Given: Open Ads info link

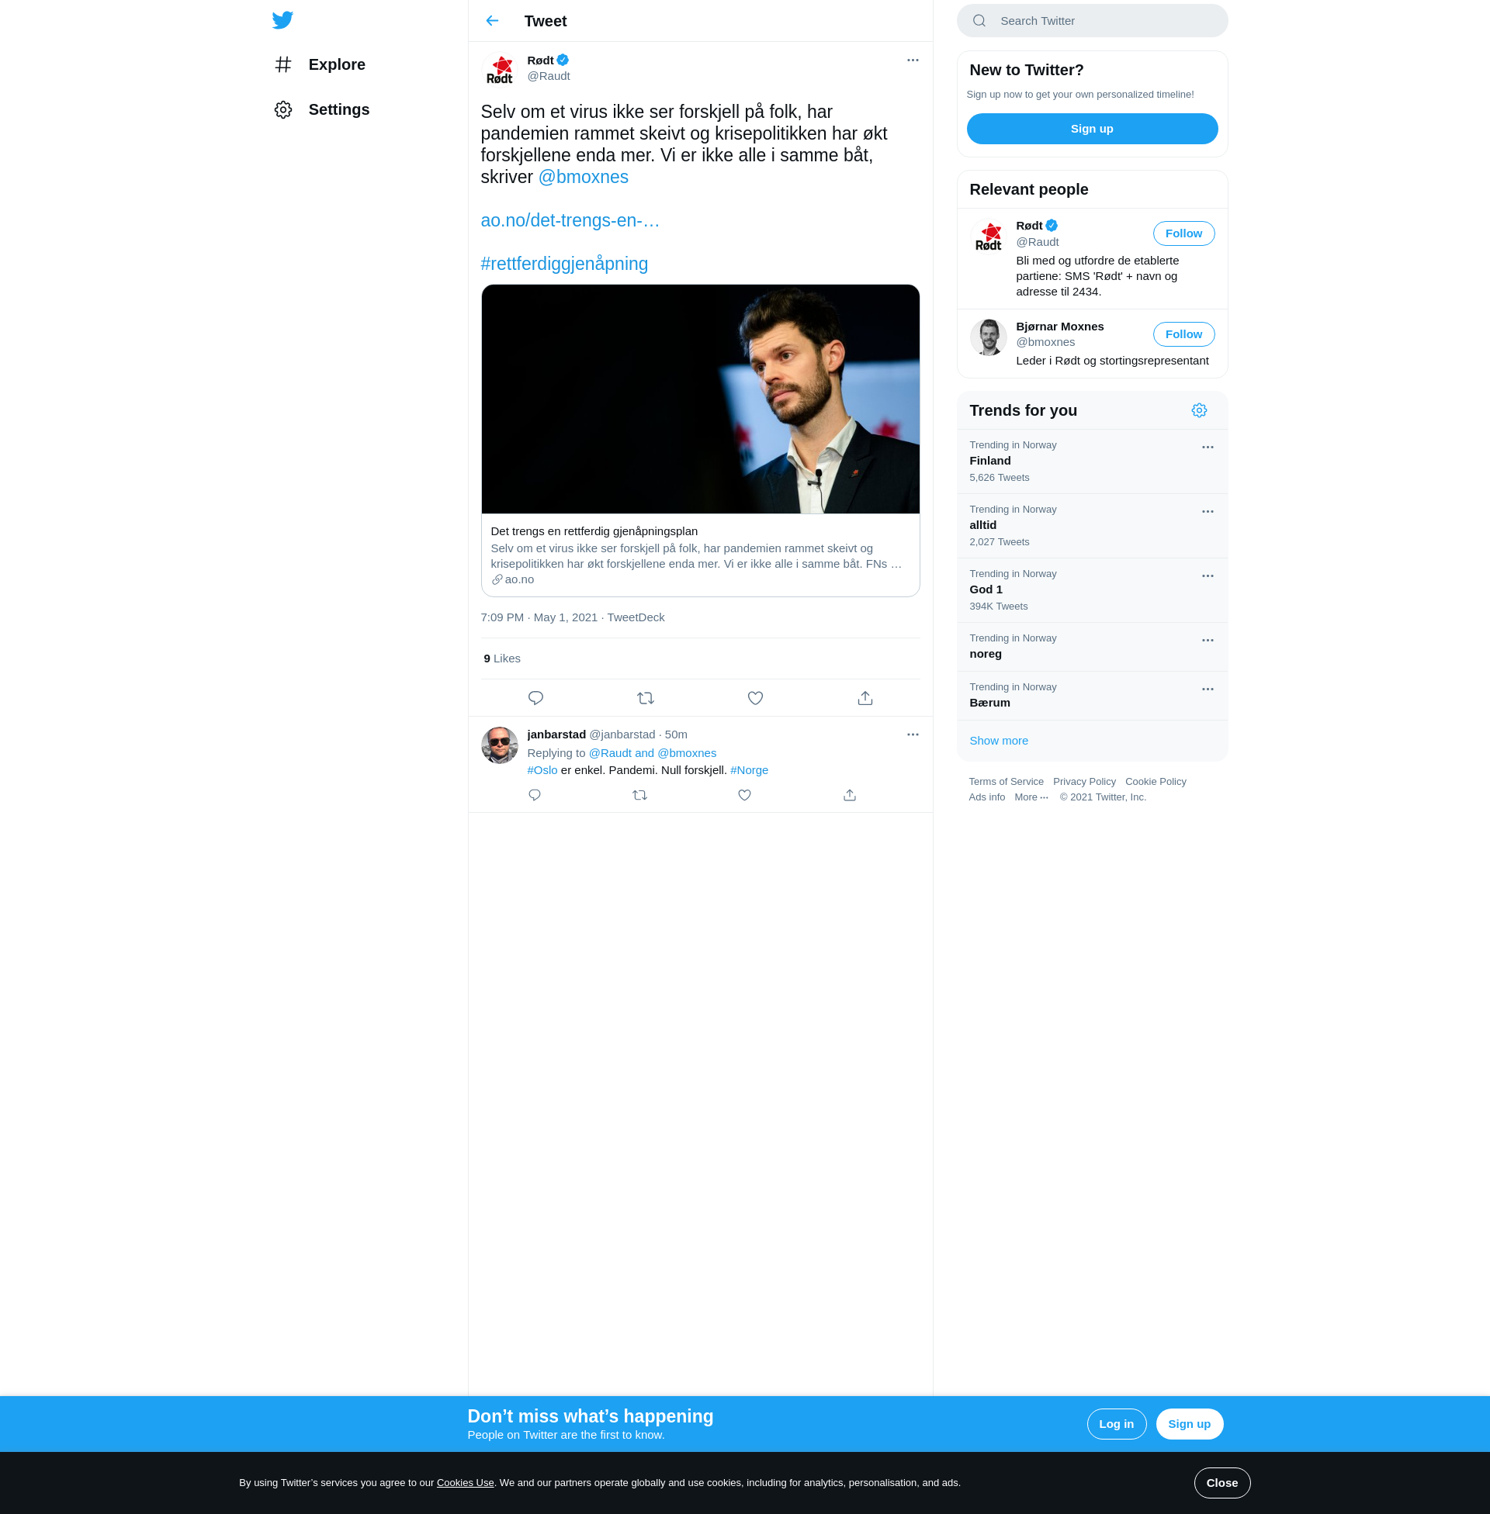Looking at the screenshot, I should click(x=986, y=797).
